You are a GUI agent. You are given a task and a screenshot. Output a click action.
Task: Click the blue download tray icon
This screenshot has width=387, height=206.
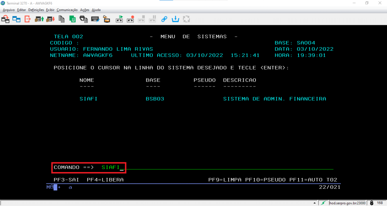click(x=175, y=18)
